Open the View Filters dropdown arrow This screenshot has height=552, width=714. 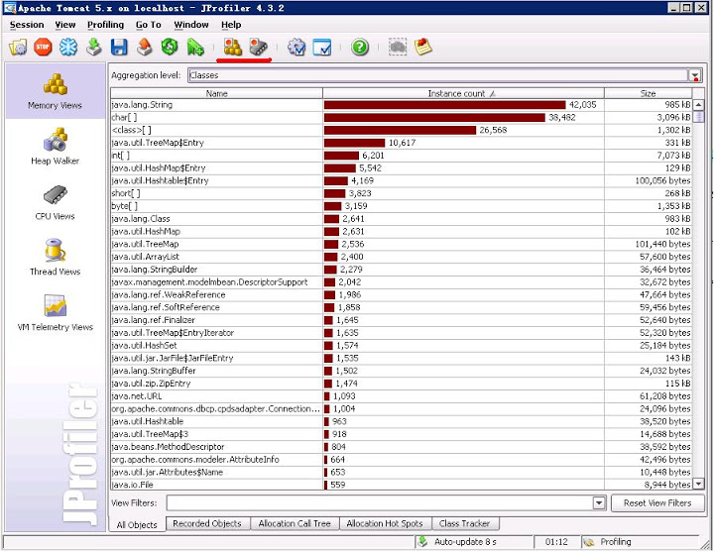[599, 503]
